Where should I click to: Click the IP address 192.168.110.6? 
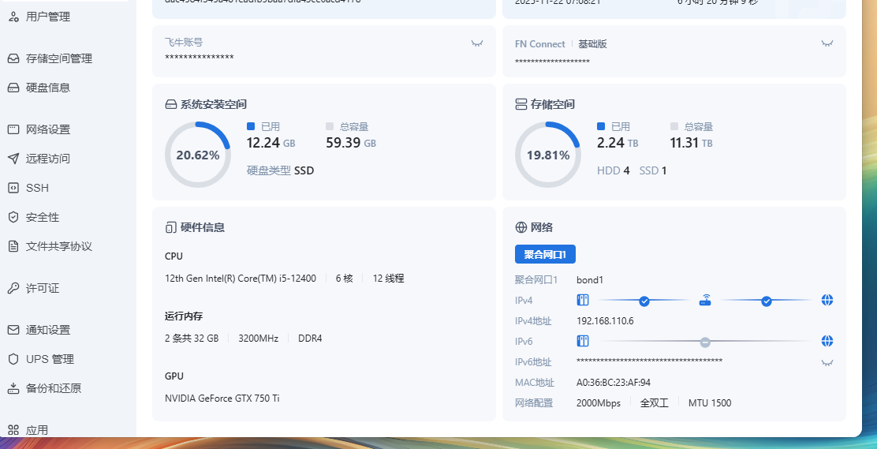click(605, 321)
